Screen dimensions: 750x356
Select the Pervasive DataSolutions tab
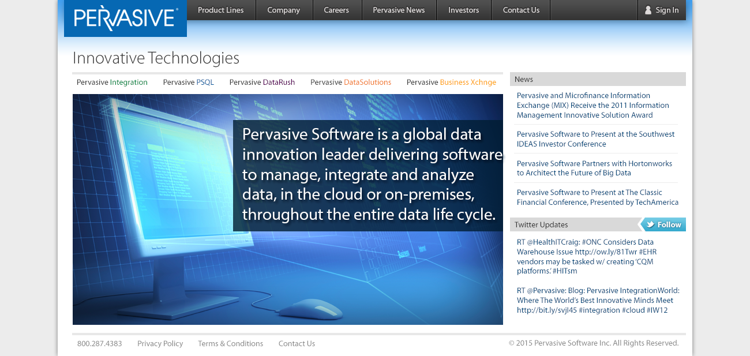point(351,83)
